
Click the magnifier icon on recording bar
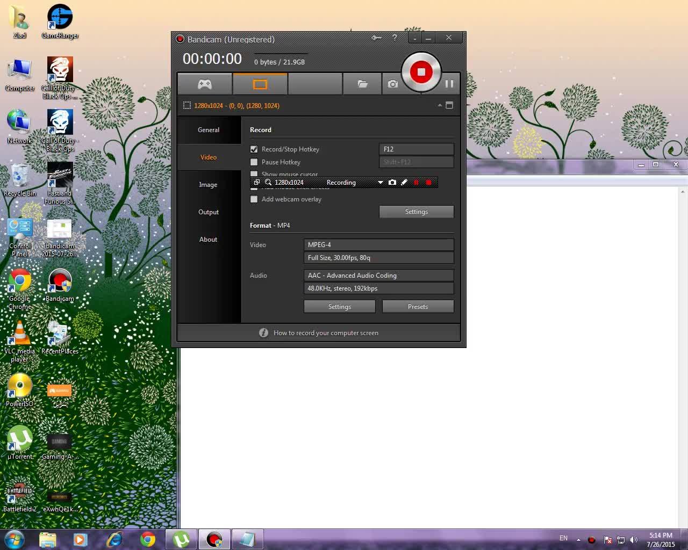tap(268, 183)
